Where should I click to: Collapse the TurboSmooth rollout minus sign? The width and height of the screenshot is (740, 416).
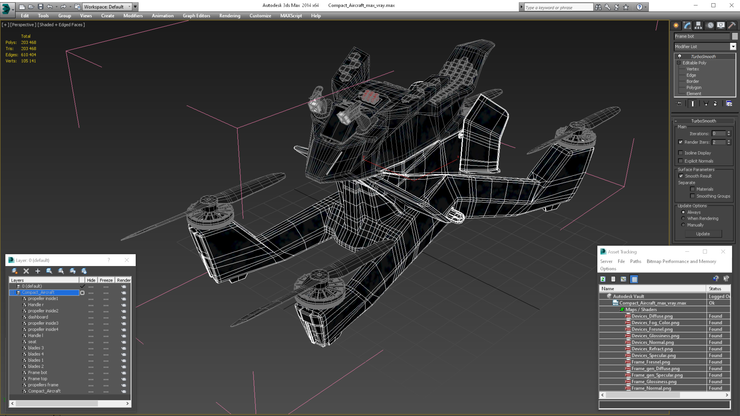676,121
